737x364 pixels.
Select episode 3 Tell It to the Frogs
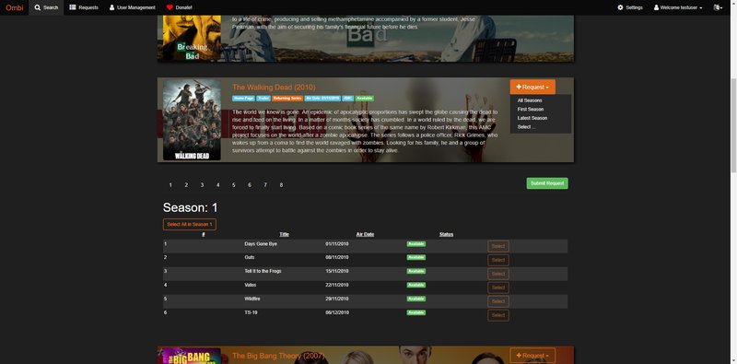pyautogui.click(x=498, y=274)
